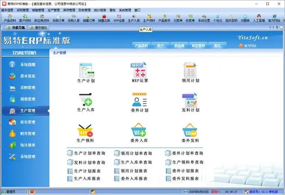This screenshot has height=195, width=285.
Task: Click the 采购订单 toolbar icon
Action: click(x=58, y=18)
